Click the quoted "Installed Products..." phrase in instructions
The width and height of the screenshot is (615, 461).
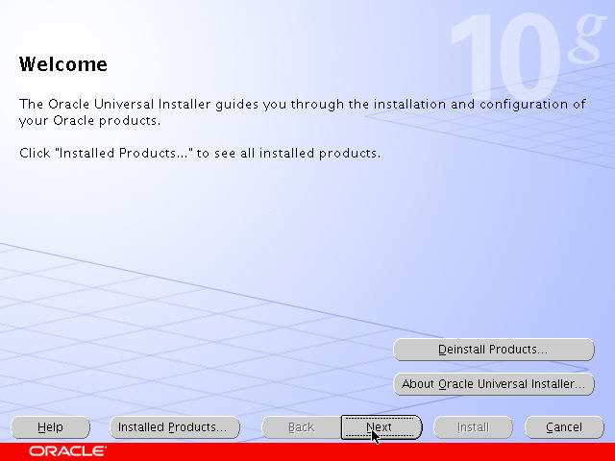[x=124, y=153]
